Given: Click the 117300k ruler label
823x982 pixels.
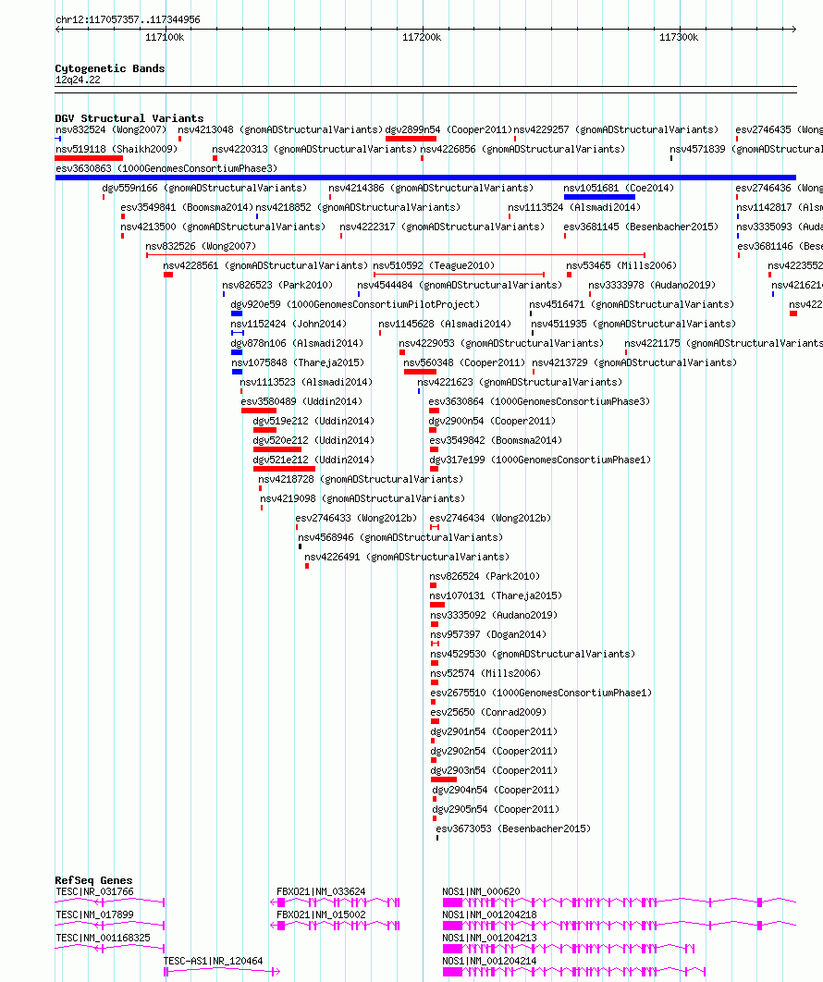Looking at the screenshot, I should tap(679, 37).
